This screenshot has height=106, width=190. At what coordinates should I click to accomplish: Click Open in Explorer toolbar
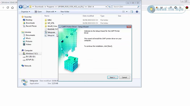coord(38,12)
